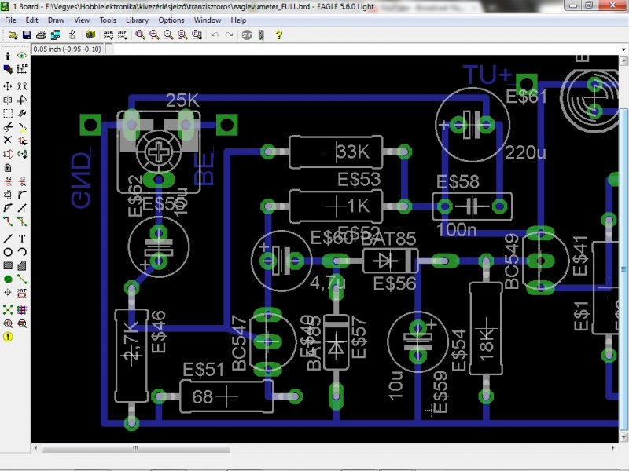629x471 pixels.
Task: Run a ULP via the ULP icon
Action: (x=123, y=35)
